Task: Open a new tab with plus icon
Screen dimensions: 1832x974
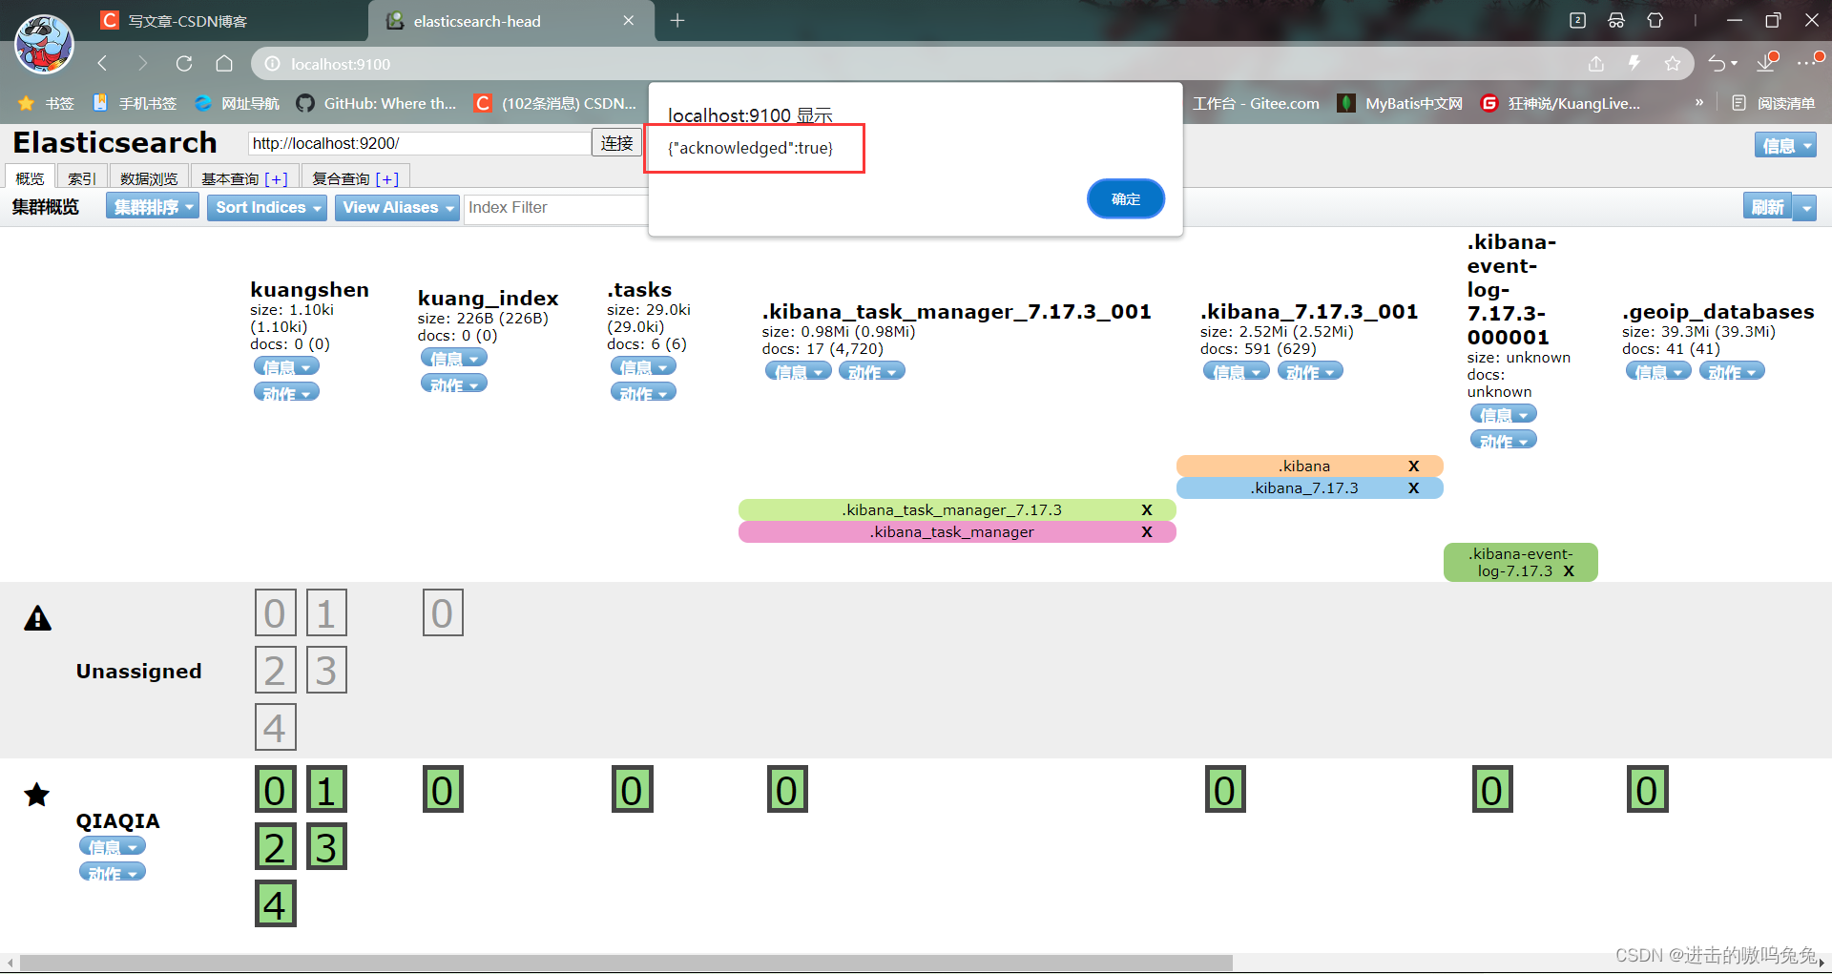Action: (677, 21)
